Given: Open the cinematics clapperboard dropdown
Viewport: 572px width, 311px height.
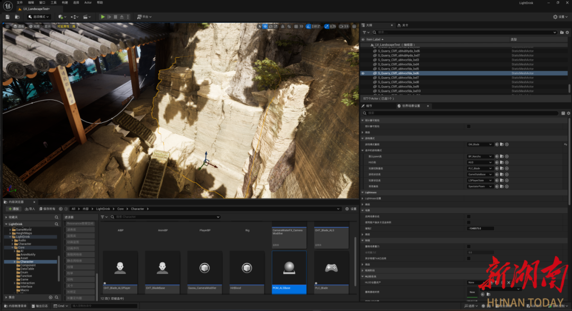Looking at the screenshot, I should click(86, 17).
